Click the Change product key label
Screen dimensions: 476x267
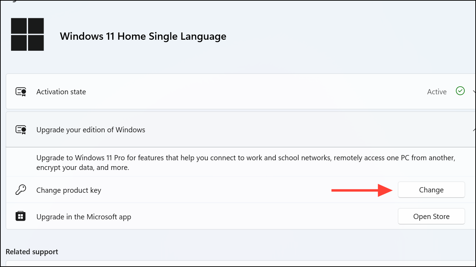click(x=69, y=190)
